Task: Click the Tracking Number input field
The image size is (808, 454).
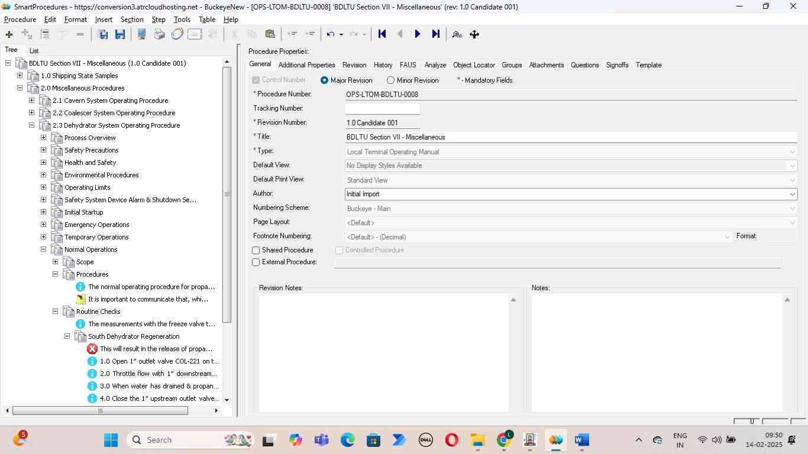Action: click(382, 109)
